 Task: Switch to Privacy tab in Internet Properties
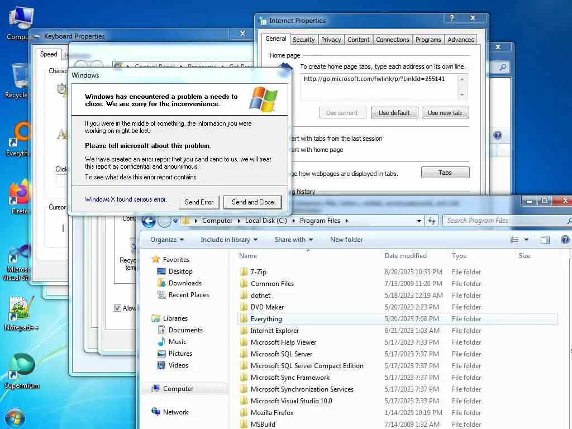point(331,40)
